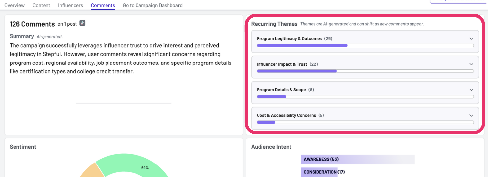
Task: Click Influencer Impact & Trust progress bar
Action: (365, 71)
